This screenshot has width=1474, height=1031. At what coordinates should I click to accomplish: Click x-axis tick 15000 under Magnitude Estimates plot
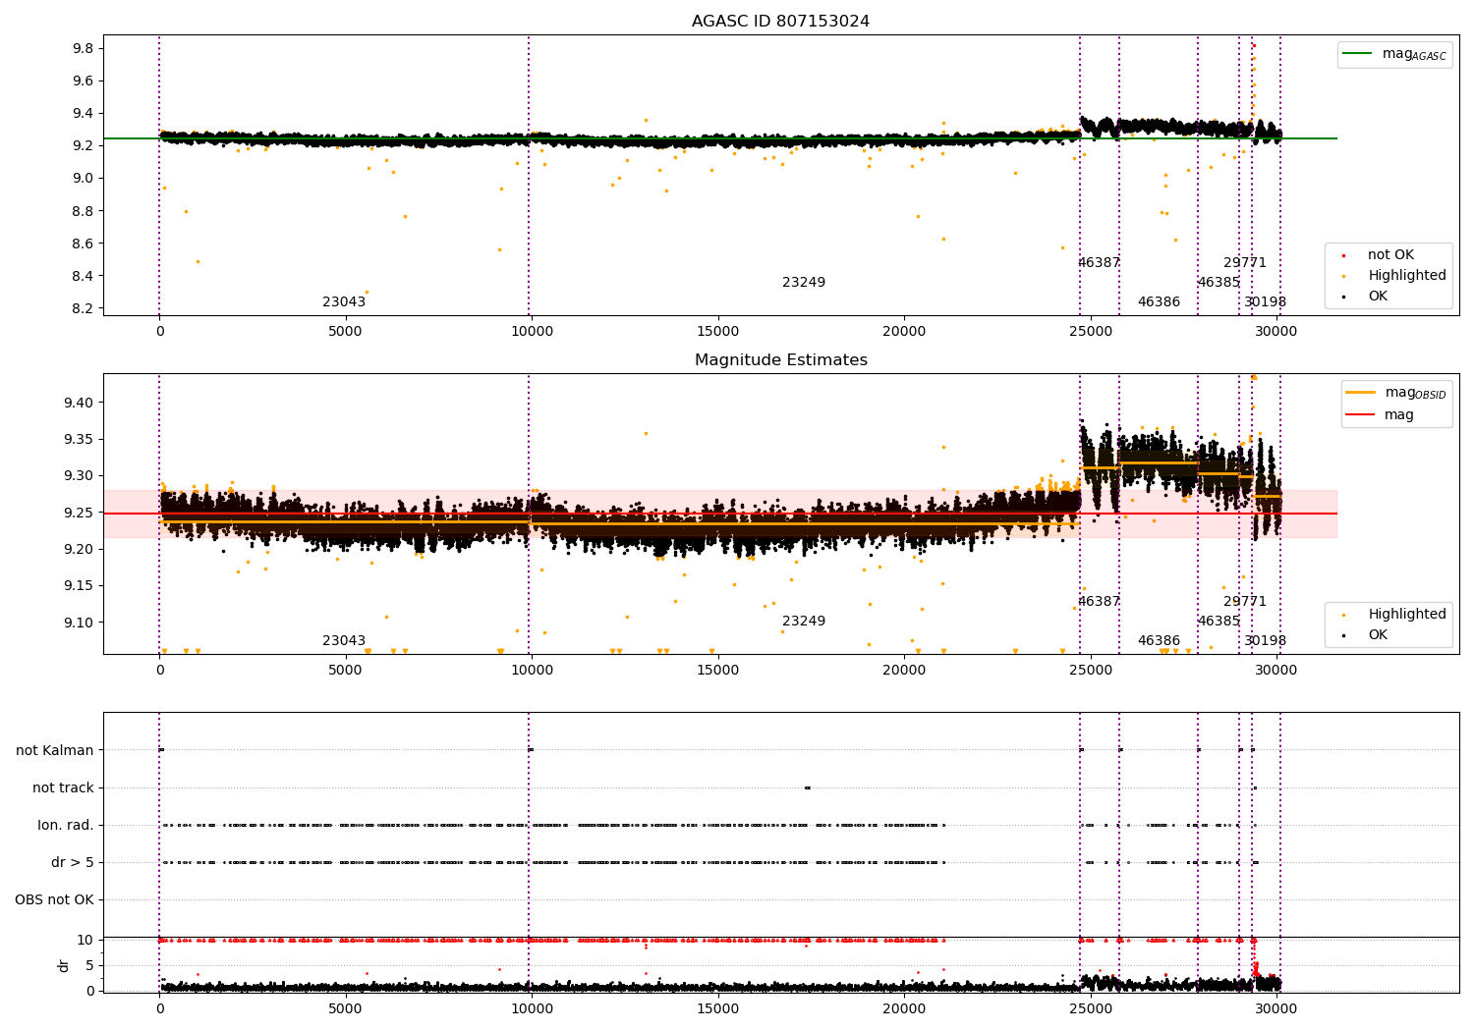pyautogui.click(x=717, y=671)
